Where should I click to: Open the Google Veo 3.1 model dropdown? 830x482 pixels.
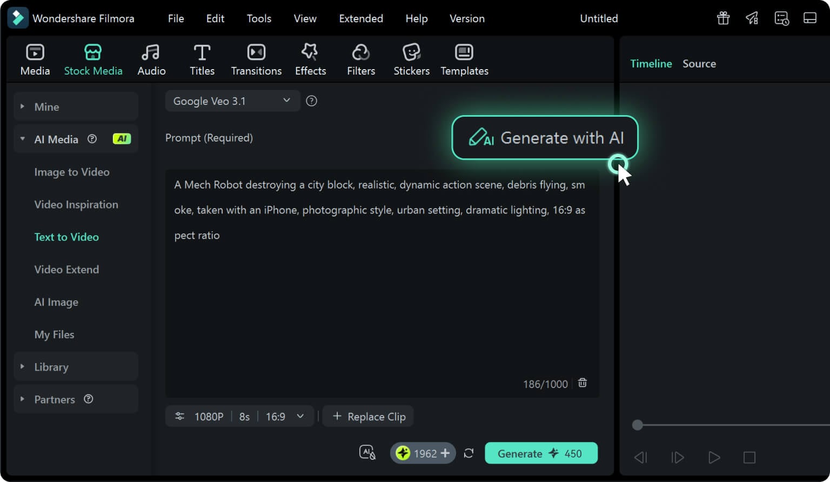point(232,101)
